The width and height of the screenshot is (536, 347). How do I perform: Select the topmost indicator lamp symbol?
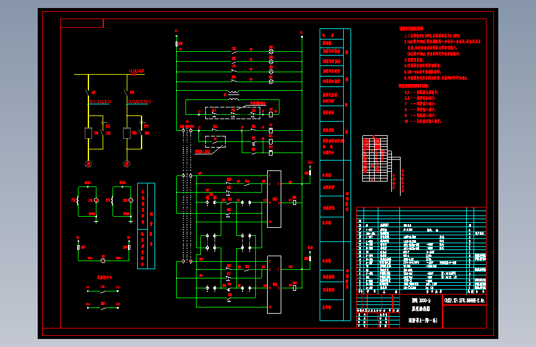coord(271,52)
